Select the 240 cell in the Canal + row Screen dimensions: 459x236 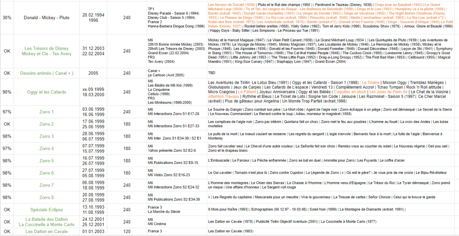[x=127, y=73]
